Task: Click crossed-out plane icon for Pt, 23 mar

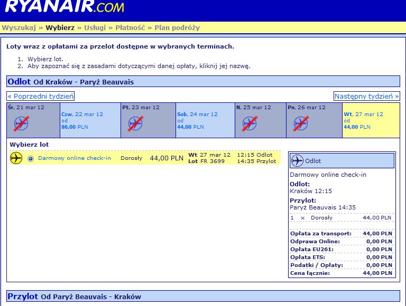Action: coord(135,123)
